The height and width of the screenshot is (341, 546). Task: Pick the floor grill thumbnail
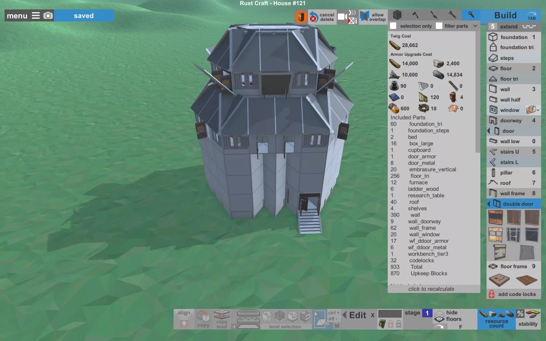527,280
